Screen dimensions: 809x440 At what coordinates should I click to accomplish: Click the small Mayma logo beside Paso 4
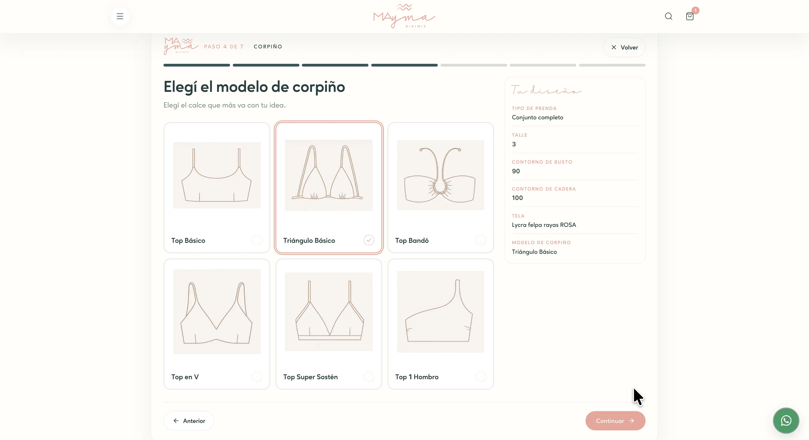[181, 46]
